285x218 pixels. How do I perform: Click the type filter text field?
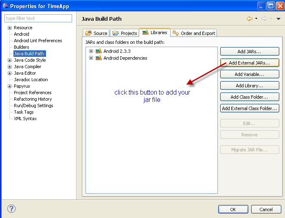pyautogui.click(x=38, y=18)
